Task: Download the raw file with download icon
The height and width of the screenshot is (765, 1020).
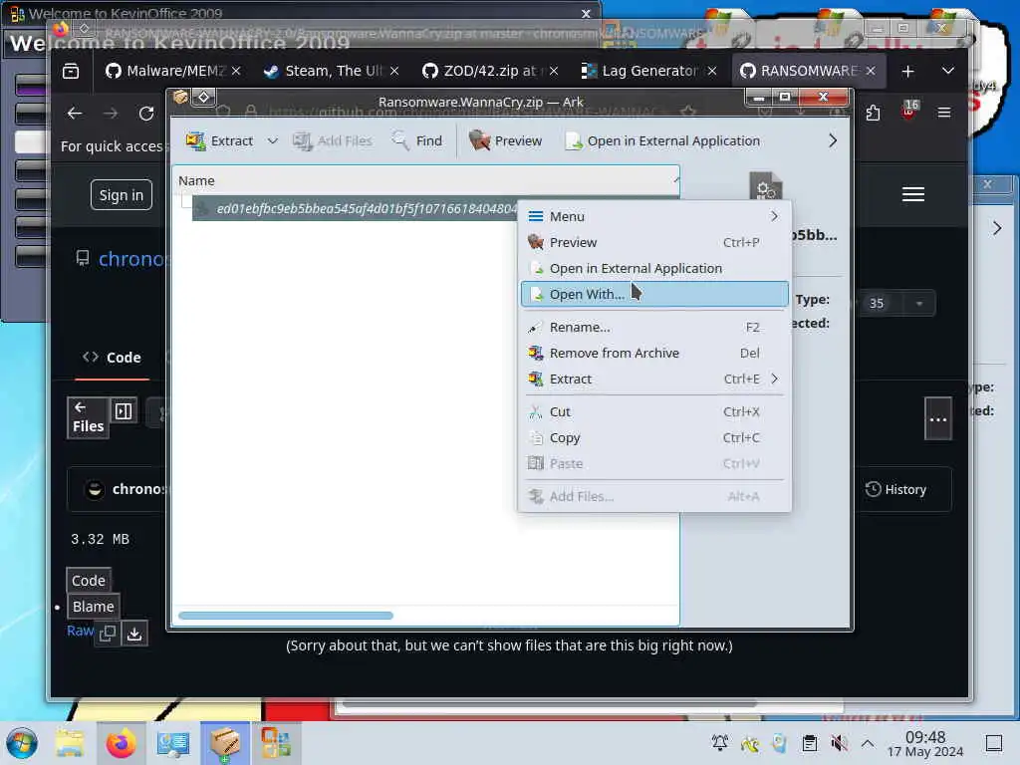Action: [134, 633]
